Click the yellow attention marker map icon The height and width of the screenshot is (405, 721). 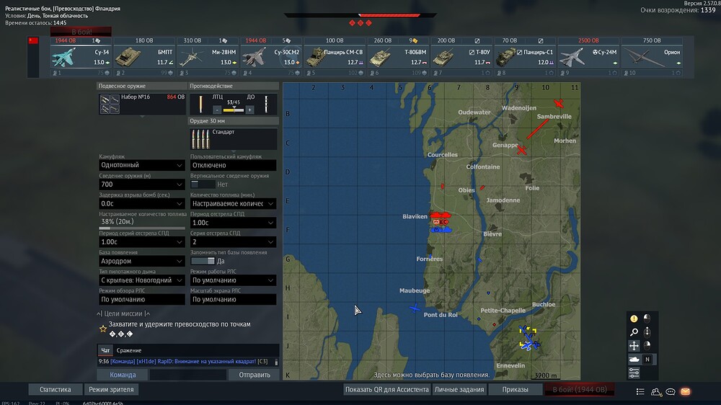(634, 319)
